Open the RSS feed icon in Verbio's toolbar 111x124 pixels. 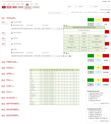[x=70, y=56]
